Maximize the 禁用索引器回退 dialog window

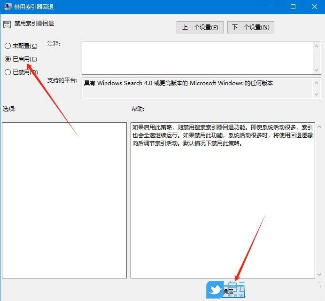click(x=293, y=7)
